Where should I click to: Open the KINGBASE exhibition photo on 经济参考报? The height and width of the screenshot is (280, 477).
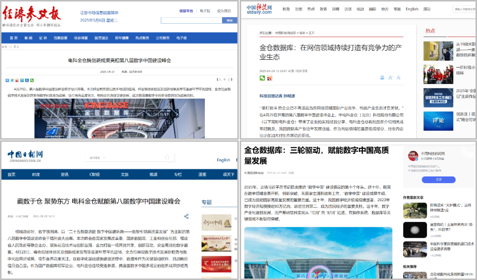(120, 118)
